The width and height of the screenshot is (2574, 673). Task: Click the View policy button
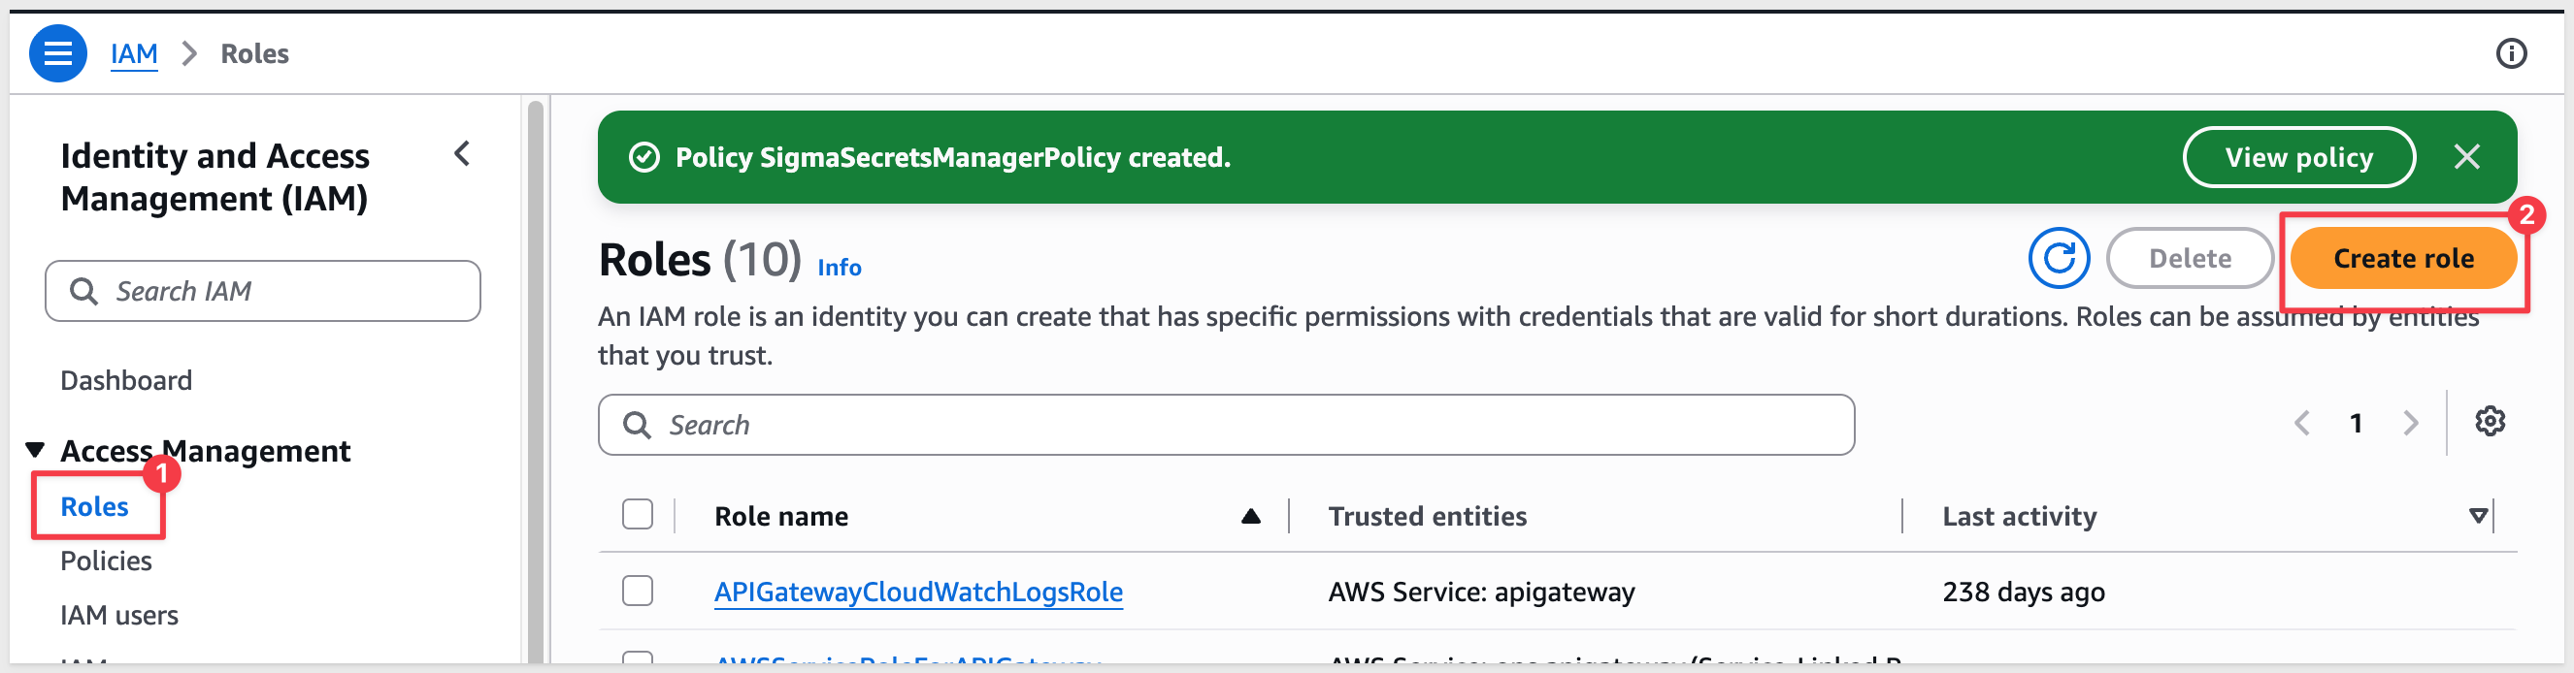2298,157
